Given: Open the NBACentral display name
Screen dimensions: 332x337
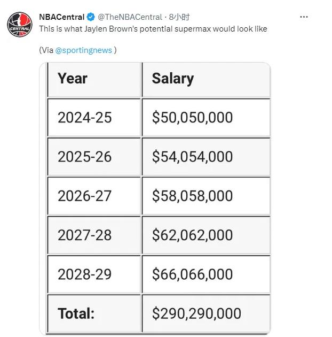Looking at the screenshot, I should 62,17.
